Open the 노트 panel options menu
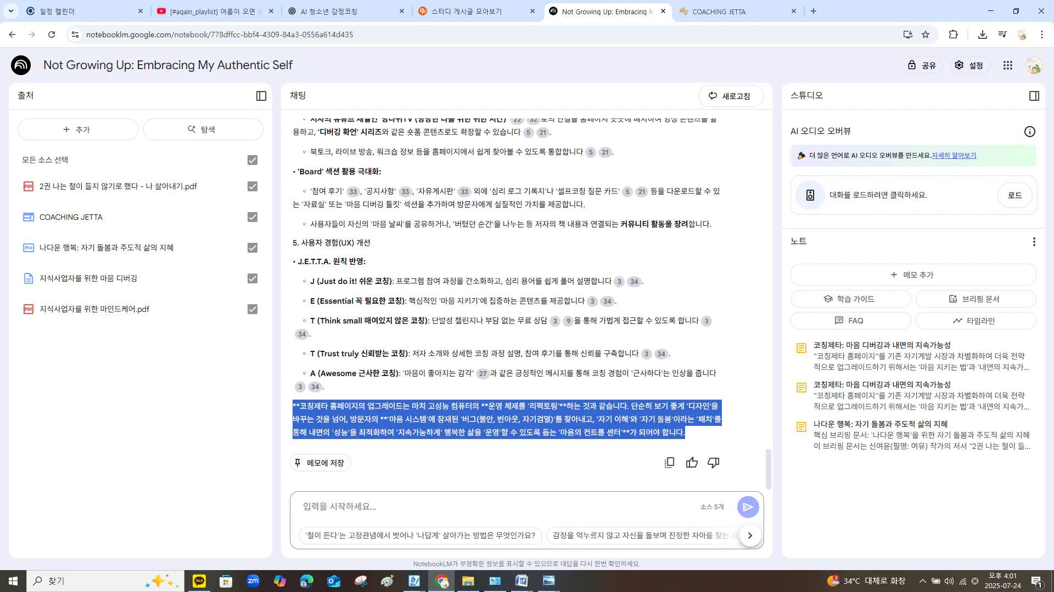 pos(1034,242)
